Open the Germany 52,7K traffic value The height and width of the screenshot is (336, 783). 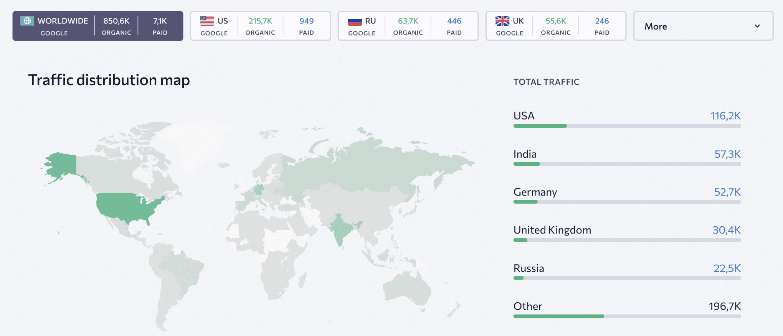(x=727, y=192)
